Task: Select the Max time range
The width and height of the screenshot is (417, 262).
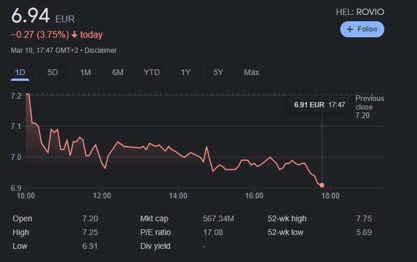Action: [251, 72]
